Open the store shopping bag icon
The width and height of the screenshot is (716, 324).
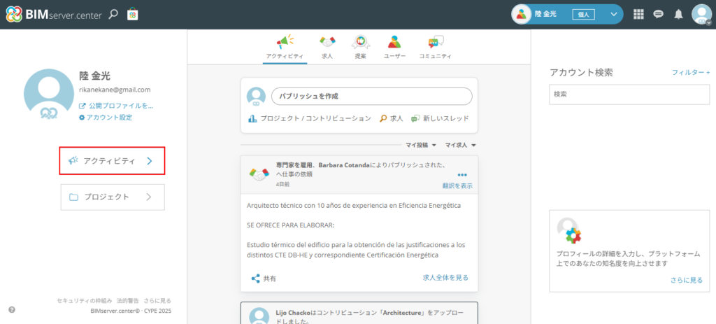tap(132, 14)
